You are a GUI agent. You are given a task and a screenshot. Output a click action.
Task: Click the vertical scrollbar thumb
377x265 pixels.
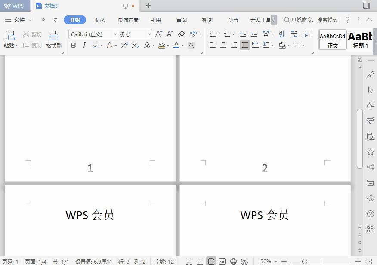pos(360,139)
